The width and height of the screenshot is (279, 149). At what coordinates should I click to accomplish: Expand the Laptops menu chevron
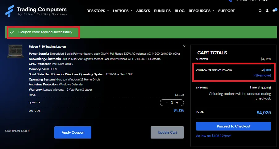click(131, 10)
